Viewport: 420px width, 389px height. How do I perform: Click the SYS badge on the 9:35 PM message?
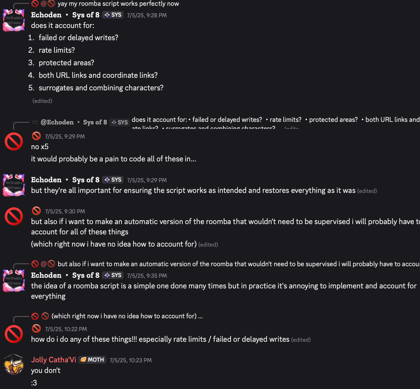pos(113,275)
